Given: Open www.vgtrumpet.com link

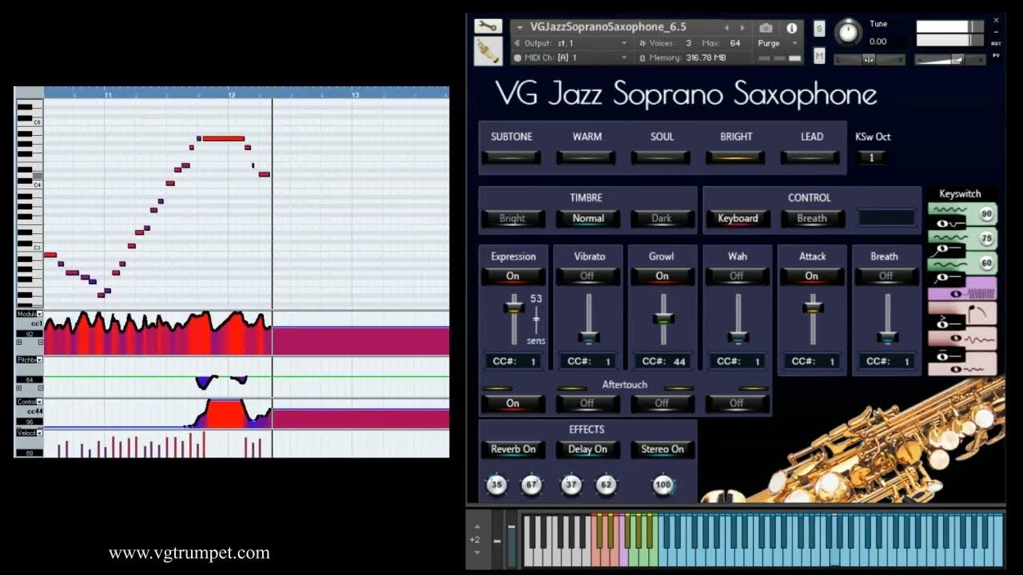Looking at the screenshot, I should 189,553.
